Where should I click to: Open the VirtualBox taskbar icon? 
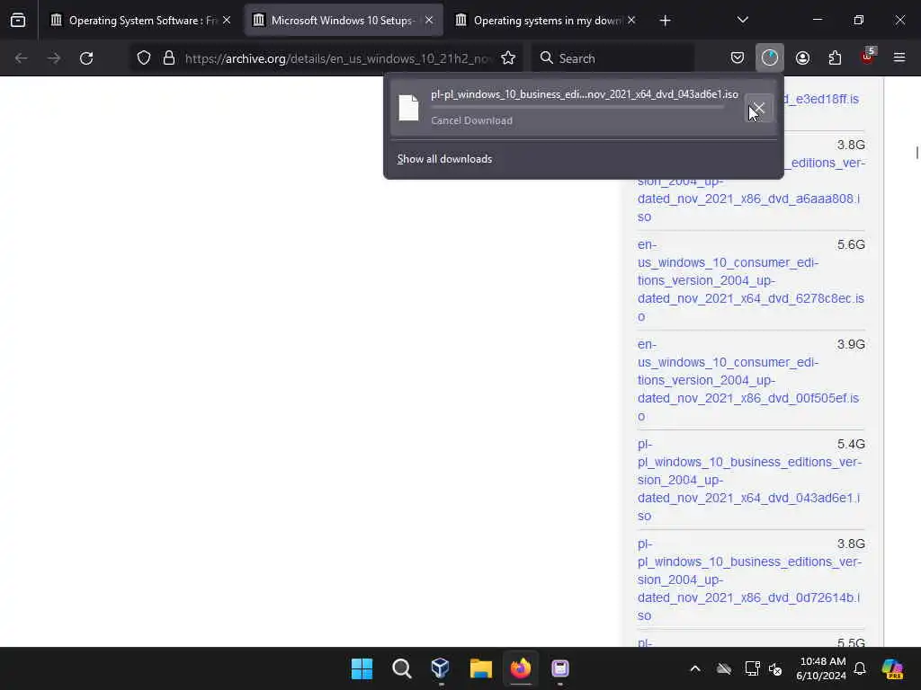pos(441,668)
